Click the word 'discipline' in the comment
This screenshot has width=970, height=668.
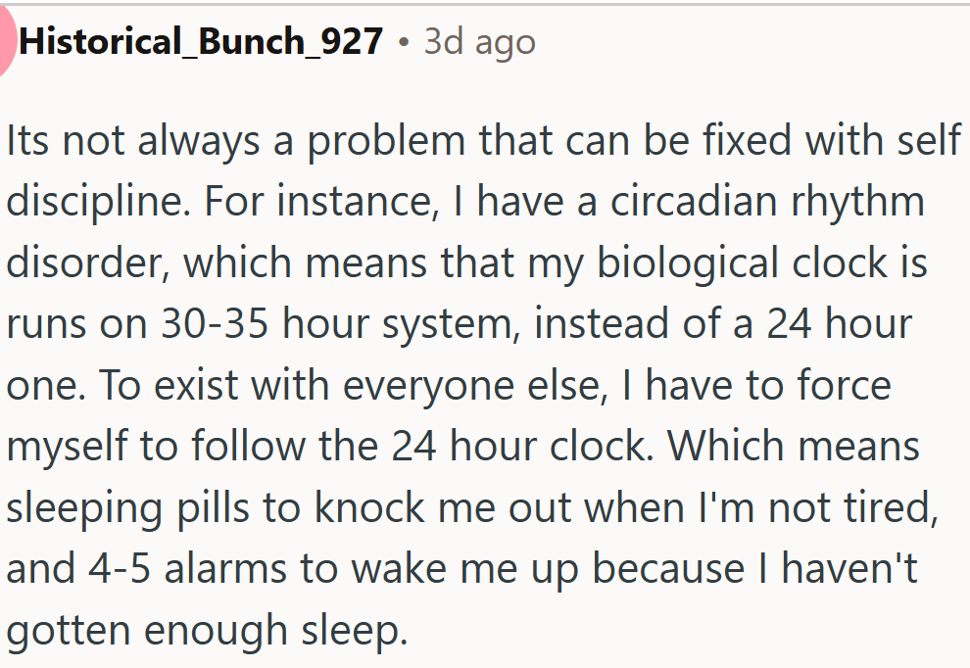[95, 203]
